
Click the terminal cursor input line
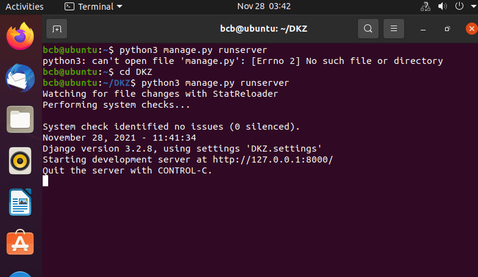45,181
